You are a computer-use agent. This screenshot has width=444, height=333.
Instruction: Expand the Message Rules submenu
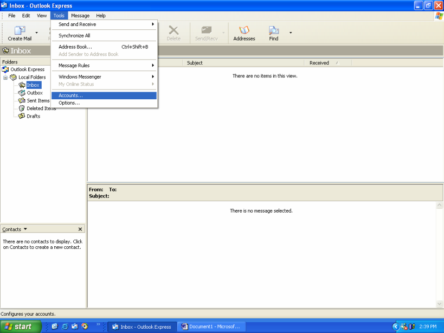coord(104,66)
